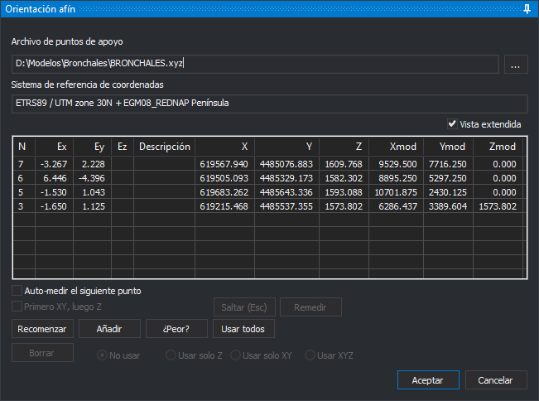Edit the support points file path

click(x=255, y=64)
